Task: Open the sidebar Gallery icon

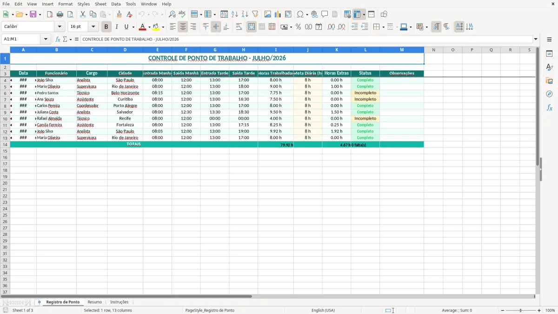Action: 549,81
